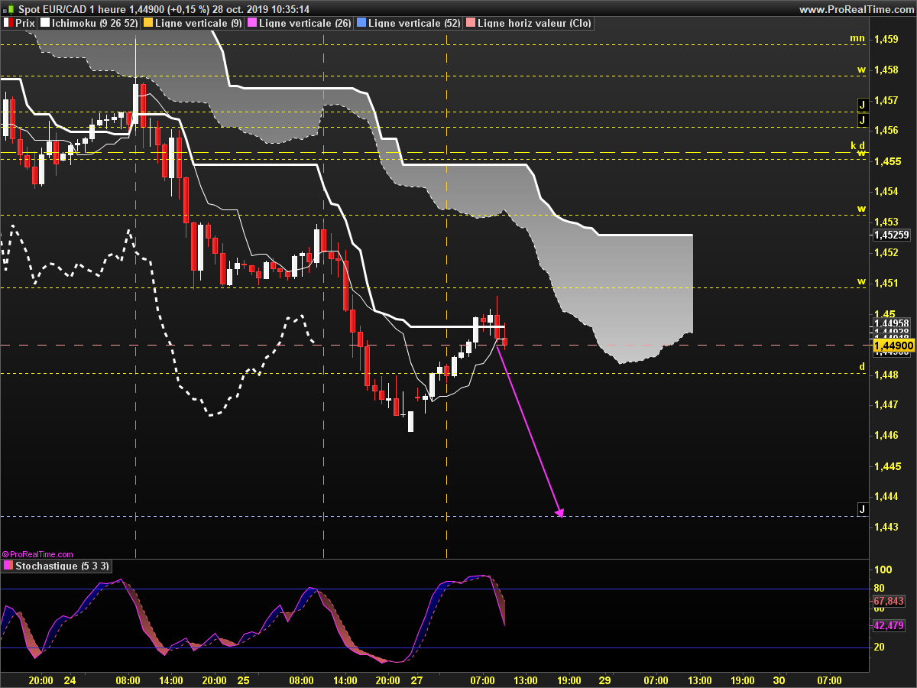The height and width of the screenshot is (688, 917).
Task: Select the Ligne verticale (26) label
Action: (306, 23)
